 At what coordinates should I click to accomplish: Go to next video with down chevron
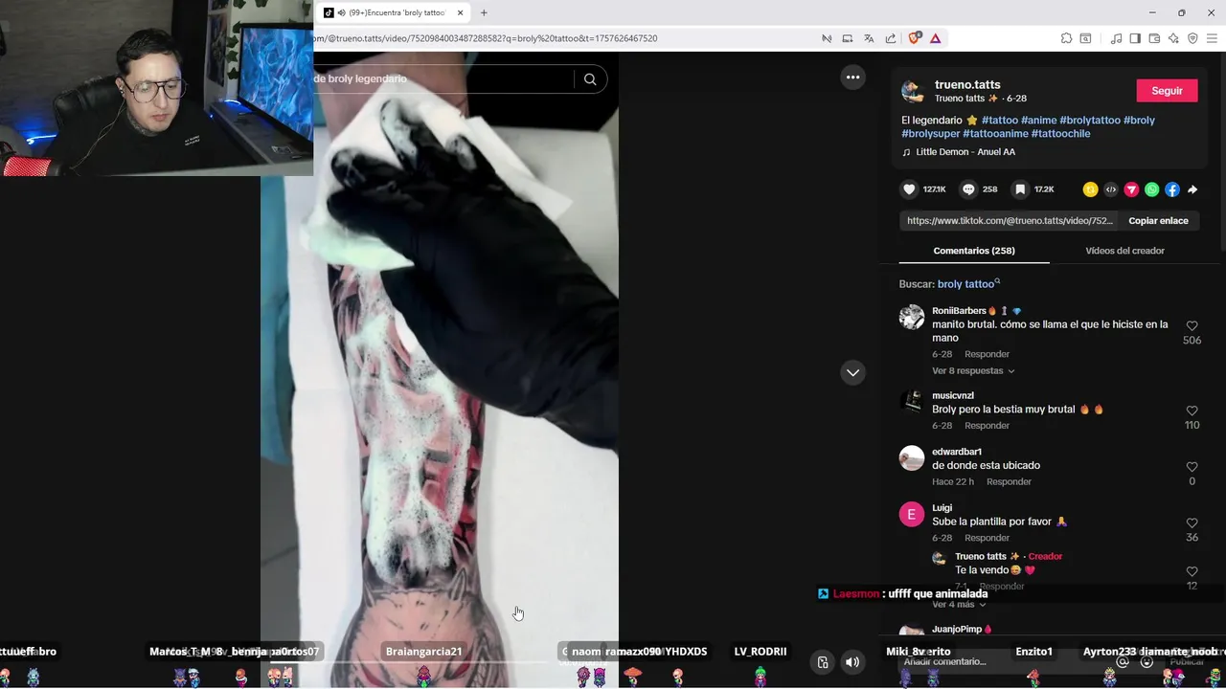tap(852, 372)
